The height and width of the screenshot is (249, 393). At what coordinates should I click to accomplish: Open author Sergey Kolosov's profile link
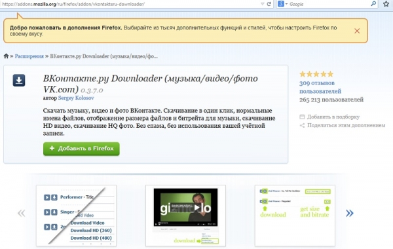tap(76, 98)
